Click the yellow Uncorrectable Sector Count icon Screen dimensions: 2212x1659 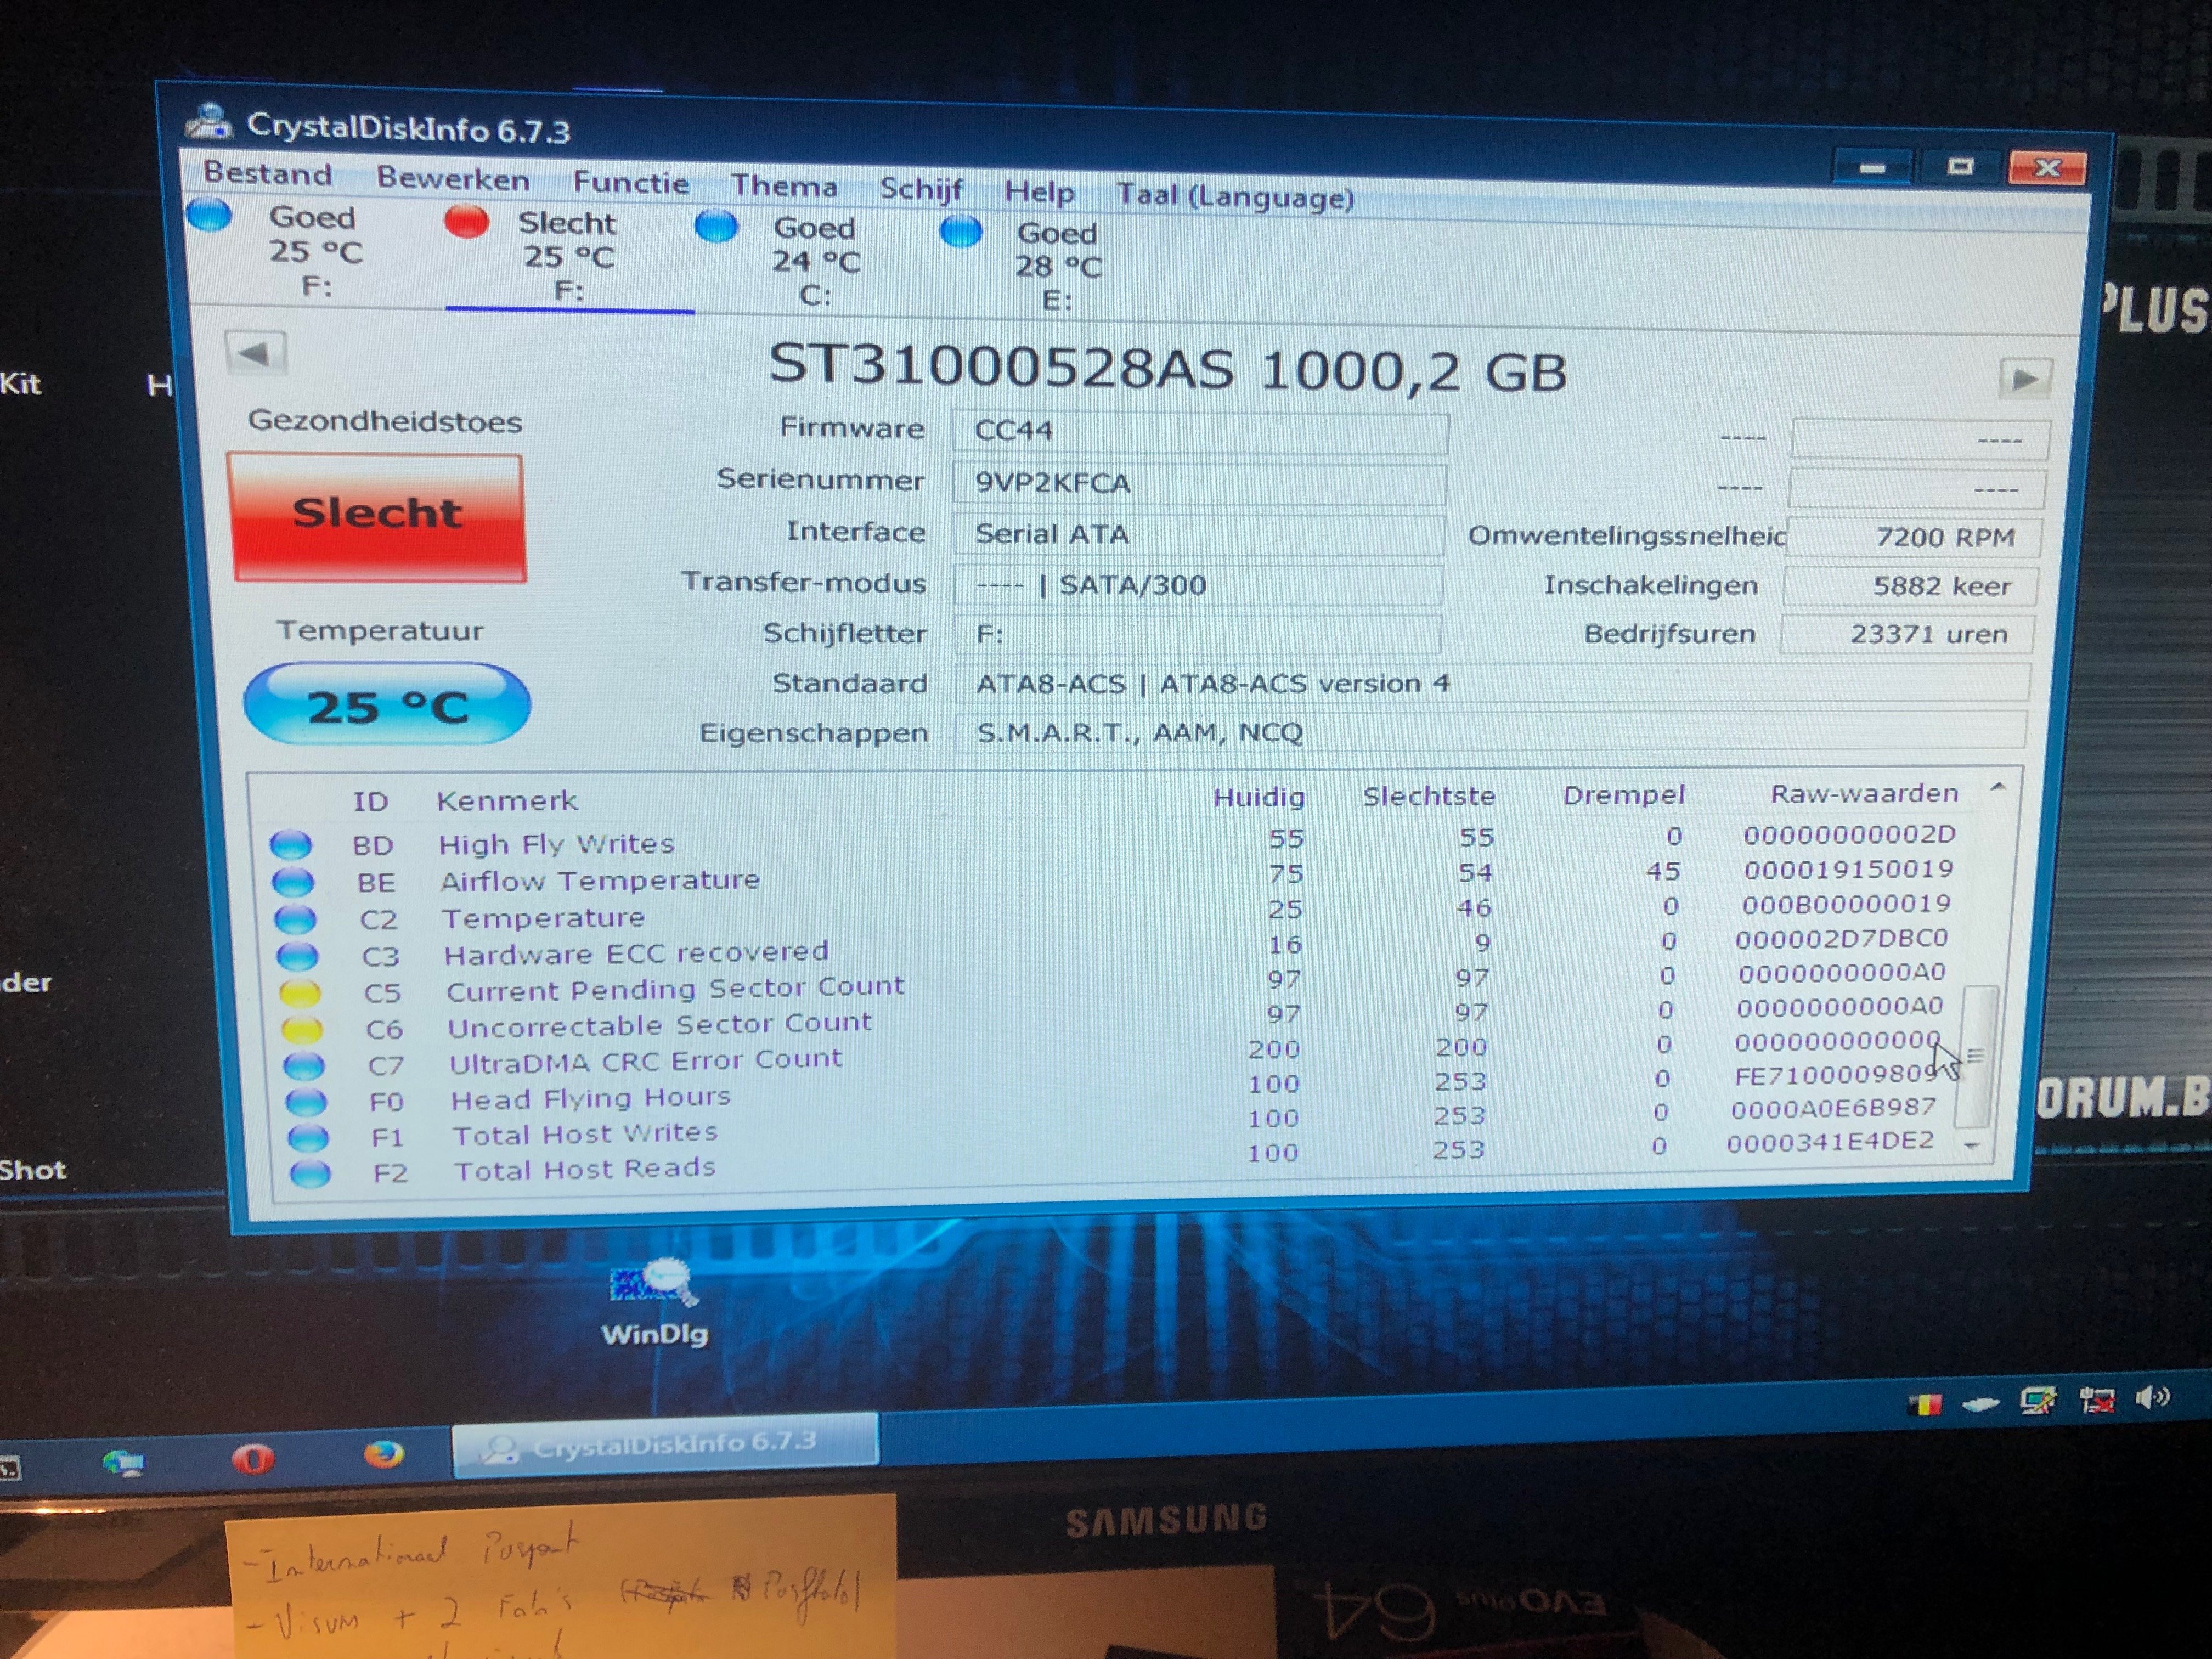[x=301, y=1029]
